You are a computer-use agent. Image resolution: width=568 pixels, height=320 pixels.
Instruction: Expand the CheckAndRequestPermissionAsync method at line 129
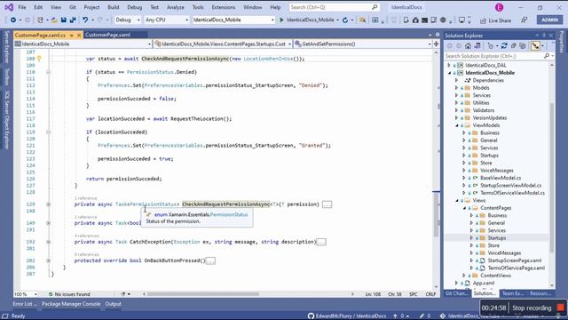pyautogui.click(x=48, y=204)
